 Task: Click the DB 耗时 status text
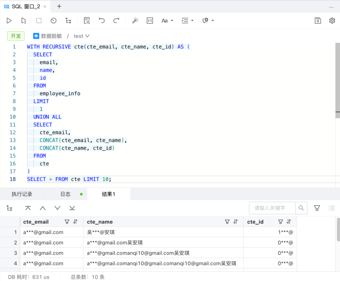(29, 277)
